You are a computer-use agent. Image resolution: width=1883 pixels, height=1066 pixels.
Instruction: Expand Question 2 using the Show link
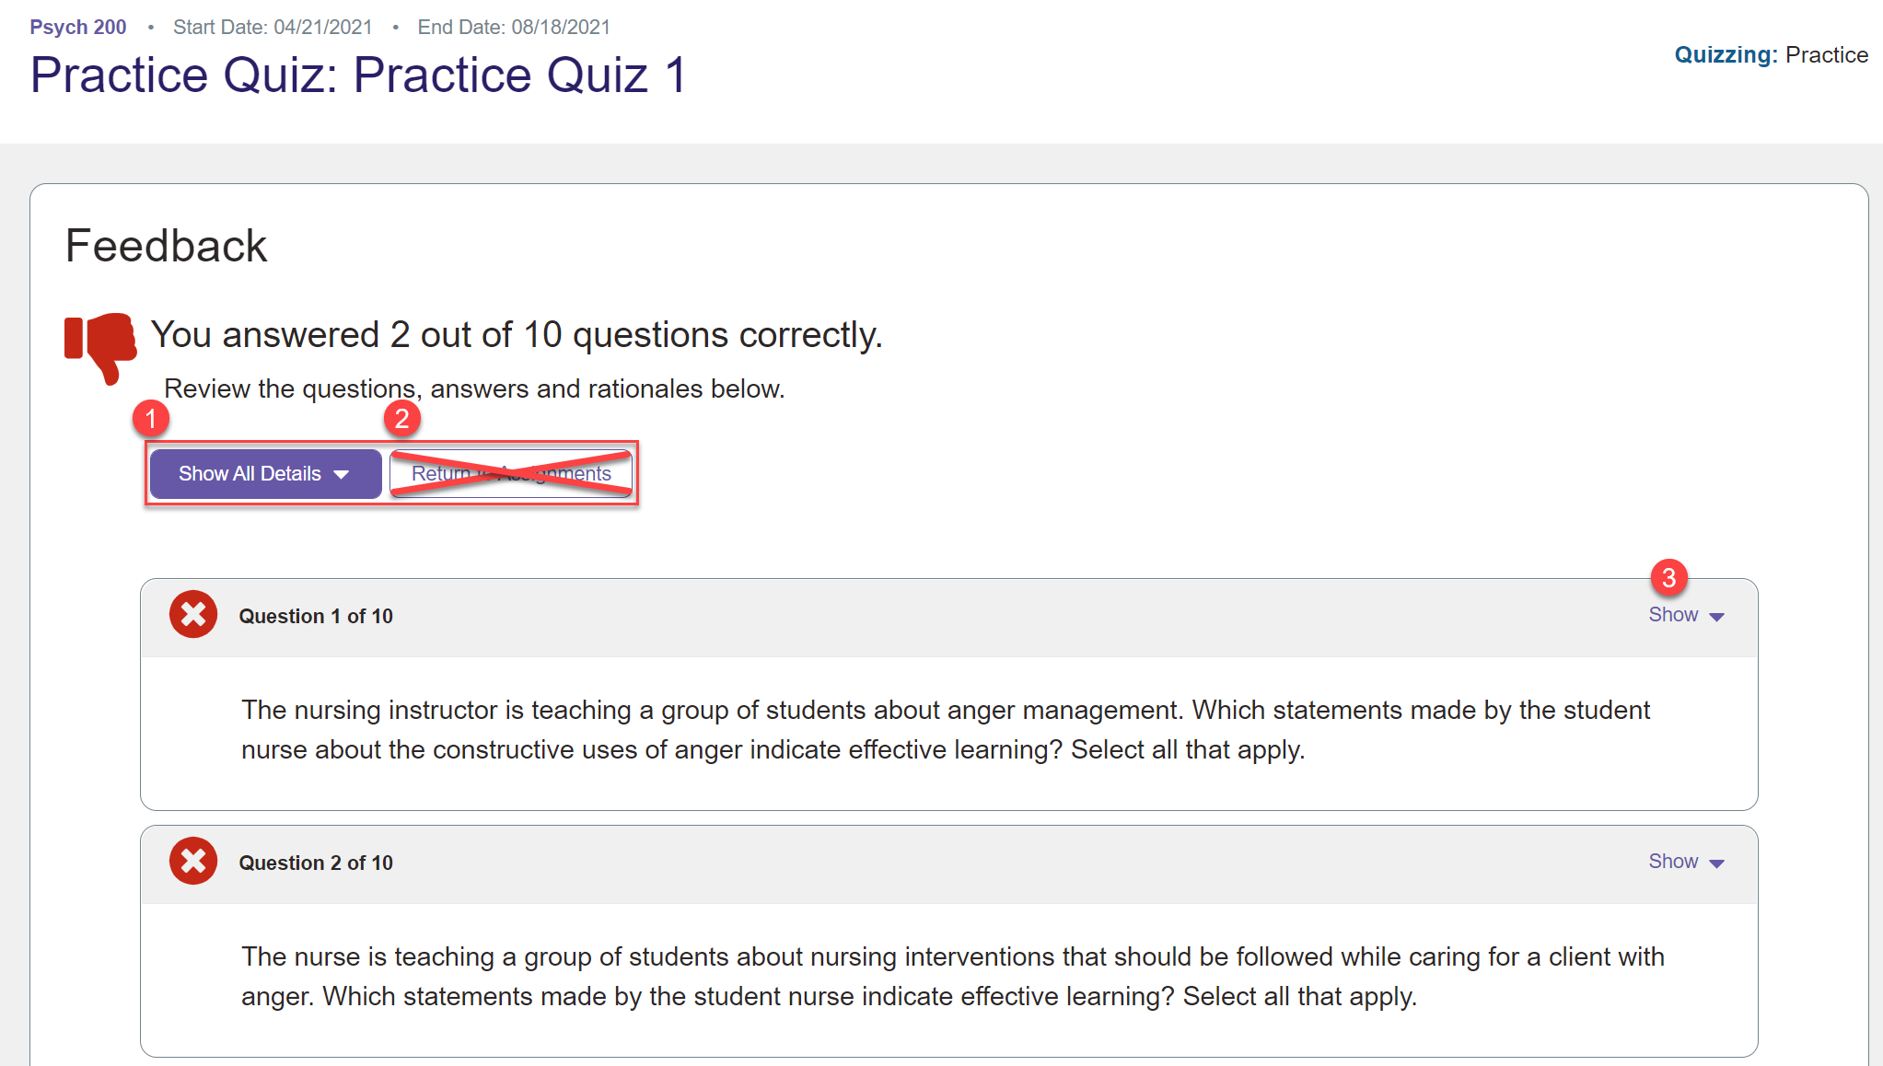(x=1673, y=862)
